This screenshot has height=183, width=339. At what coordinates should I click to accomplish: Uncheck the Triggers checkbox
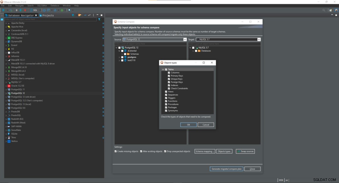166,98
